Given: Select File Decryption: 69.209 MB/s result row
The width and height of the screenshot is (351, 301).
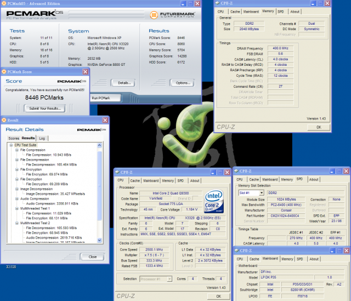Looking at the screenshot, I should (x=47, y=184).
